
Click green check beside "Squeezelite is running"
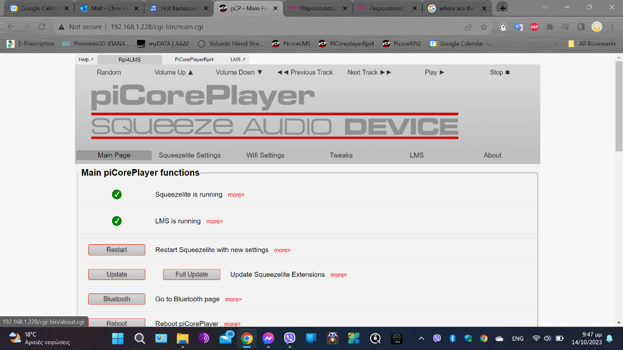tap(117, 194)
